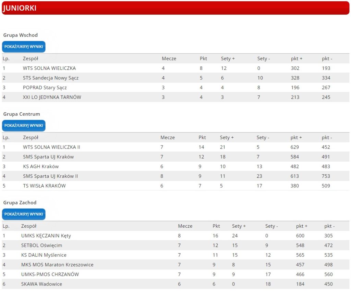Viewport: 351px width, 291px height.
Task: Select KS DALIN Myślenice team name
Action: coord(44,255)
